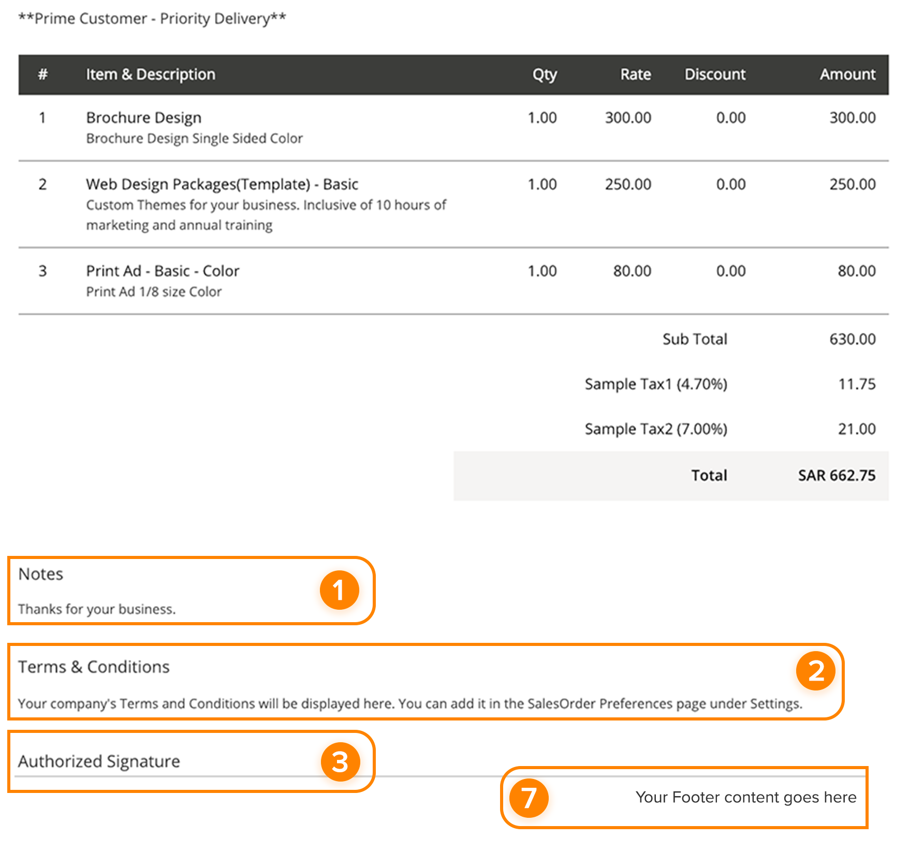Click the orange number 7 badge

click(x=529, y=798)
